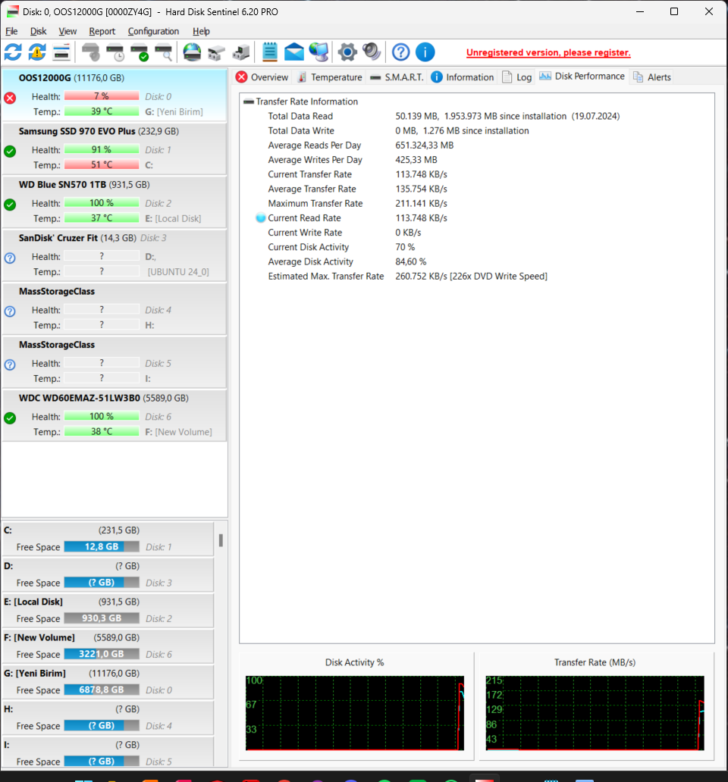Image resolution: width=728 pixels, height=782 pixels.
Task: Open the Disk menu
Action: point(39,31)
